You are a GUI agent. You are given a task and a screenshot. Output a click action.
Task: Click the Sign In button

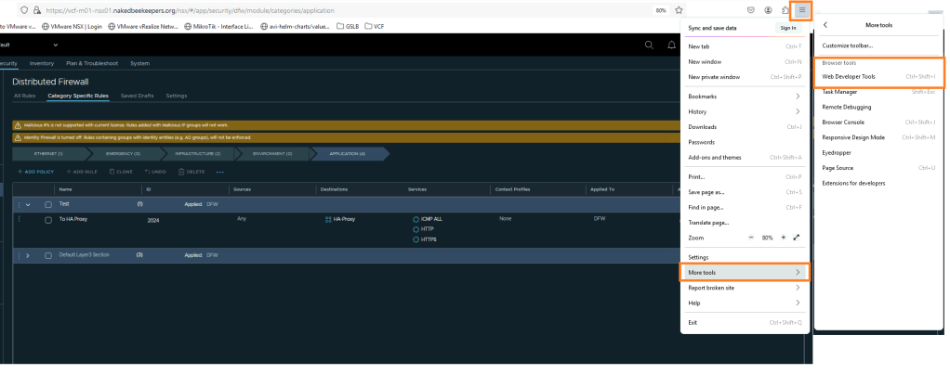[787, 28]
